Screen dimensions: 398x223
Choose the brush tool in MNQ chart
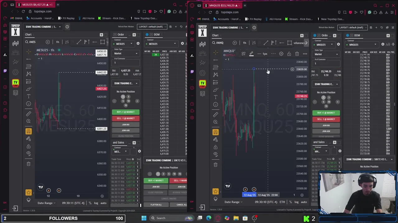tap(215, 90)
